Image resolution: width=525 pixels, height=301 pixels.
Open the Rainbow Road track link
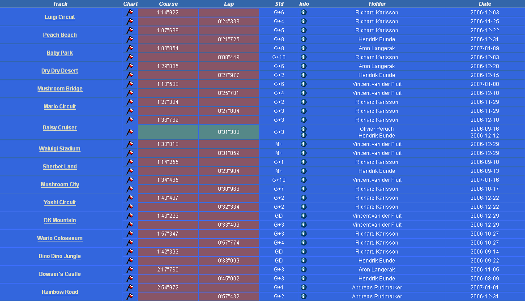coord(60,292)
